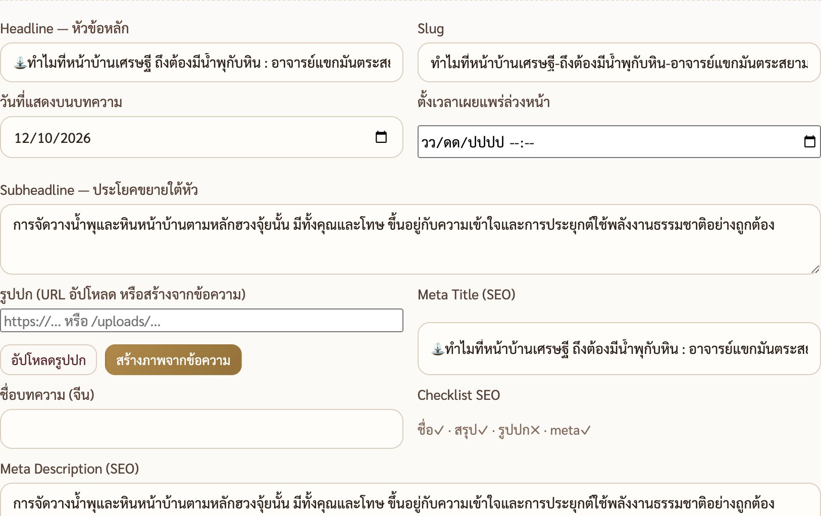Click the ชื่อบทความ (จีน) label

click(x=47, y=394)
